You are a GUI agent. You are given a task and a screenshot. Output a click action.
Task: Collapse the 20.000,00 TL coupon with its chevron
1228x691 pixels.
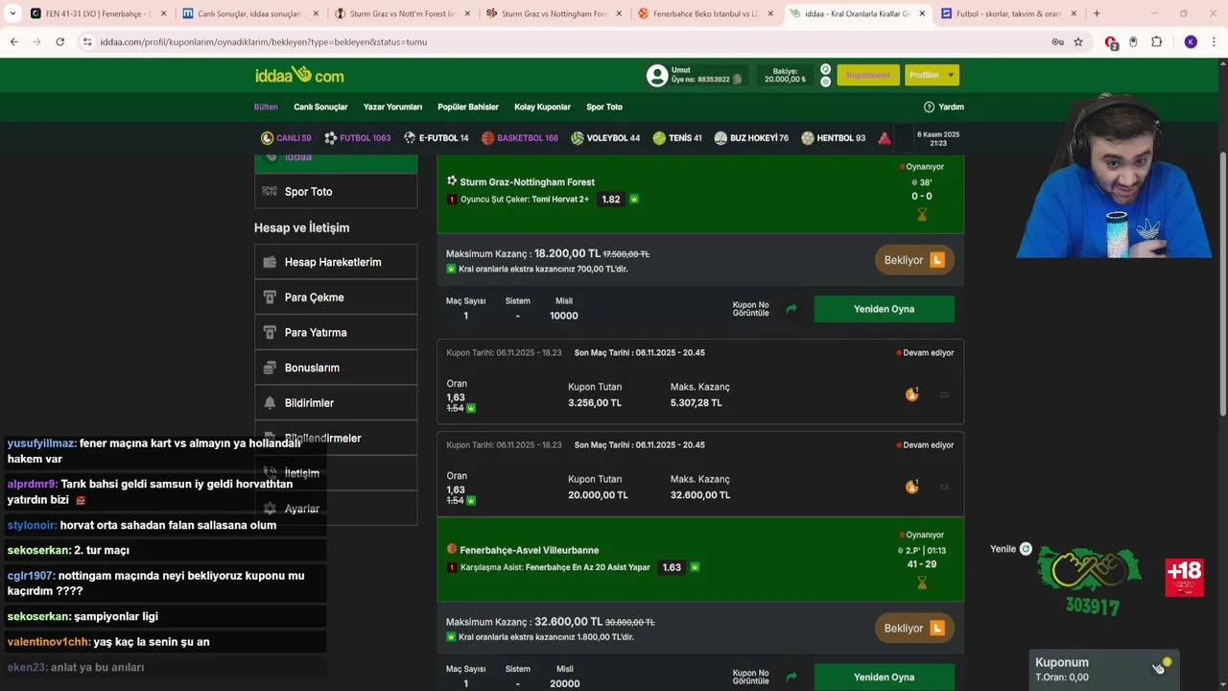(944, 487)
